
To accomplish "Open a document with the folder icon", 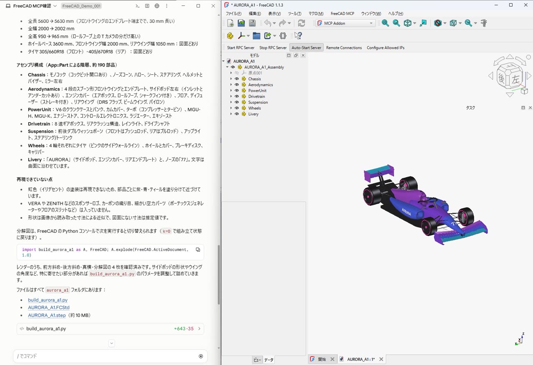I will pyautogui.click(x=241, y=23).
